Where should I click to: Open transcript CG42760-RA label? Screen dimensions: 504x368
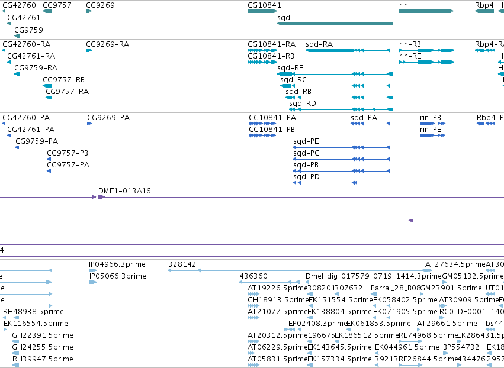pyautogui.click(x=27, y=44)
